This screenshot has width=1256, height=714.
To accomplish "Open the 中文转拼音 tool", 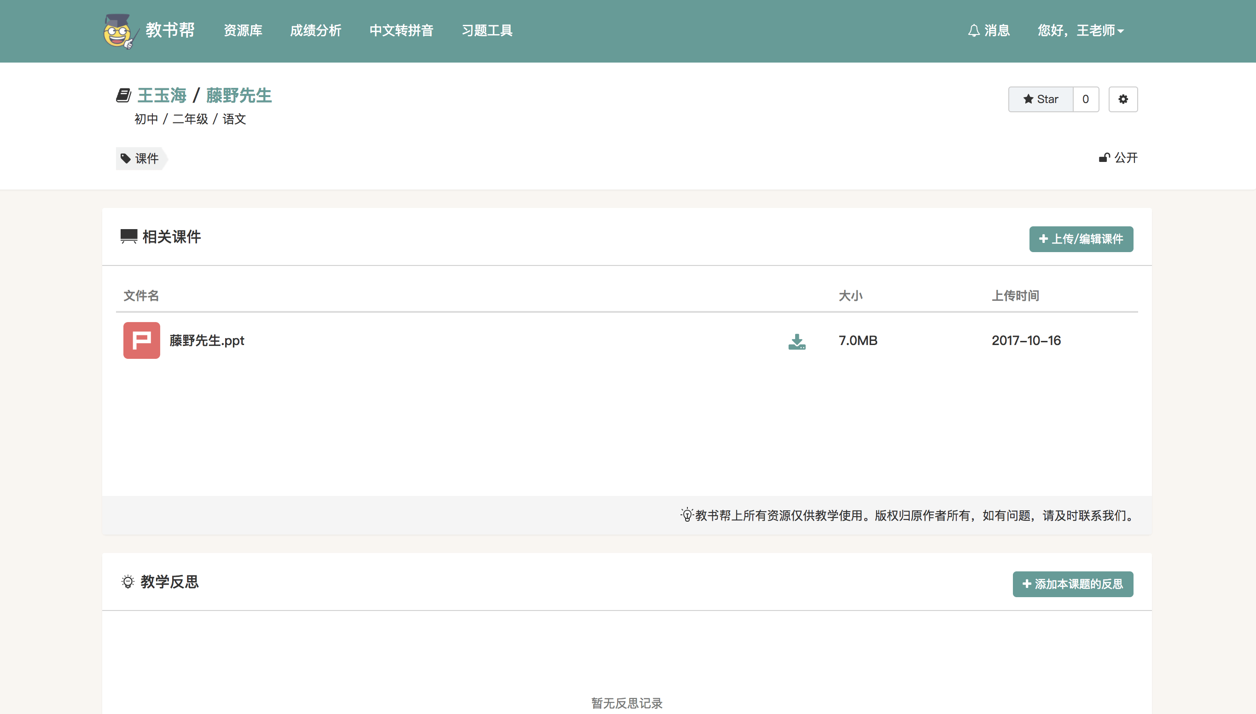I will [x=401, y=31].
